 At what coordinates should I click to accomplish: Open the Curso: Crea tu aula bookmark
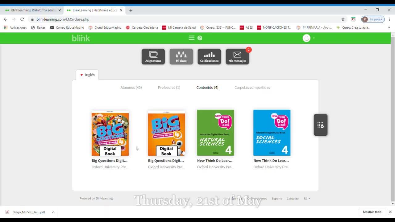pos(353,27)
